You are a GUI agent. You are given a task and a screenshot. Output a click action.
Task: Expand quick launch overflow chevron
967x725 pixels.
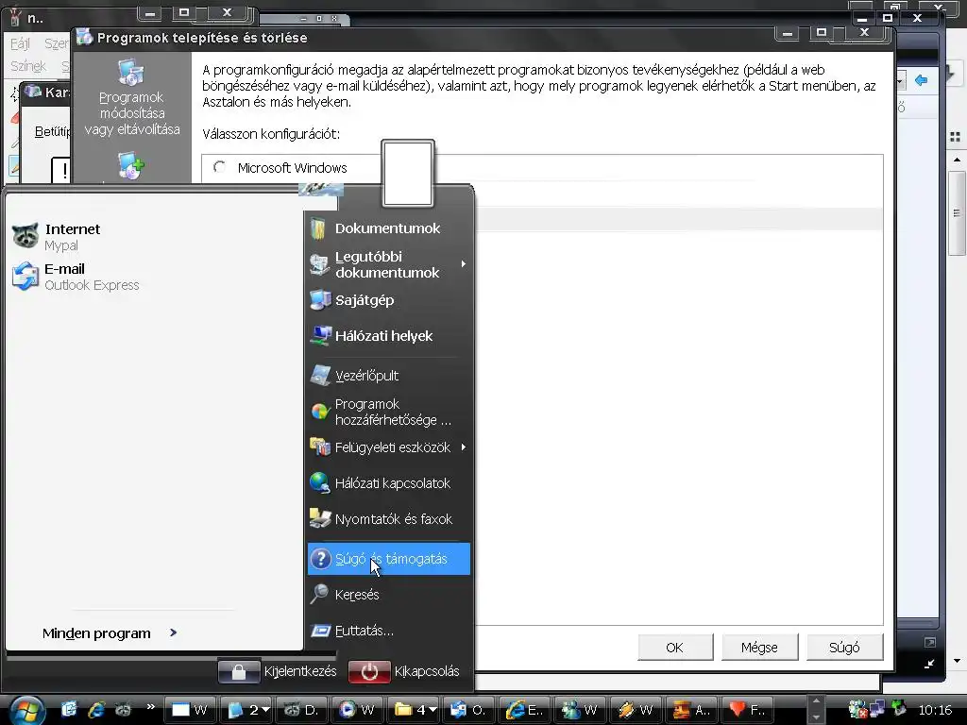click(x=150, y=706)
